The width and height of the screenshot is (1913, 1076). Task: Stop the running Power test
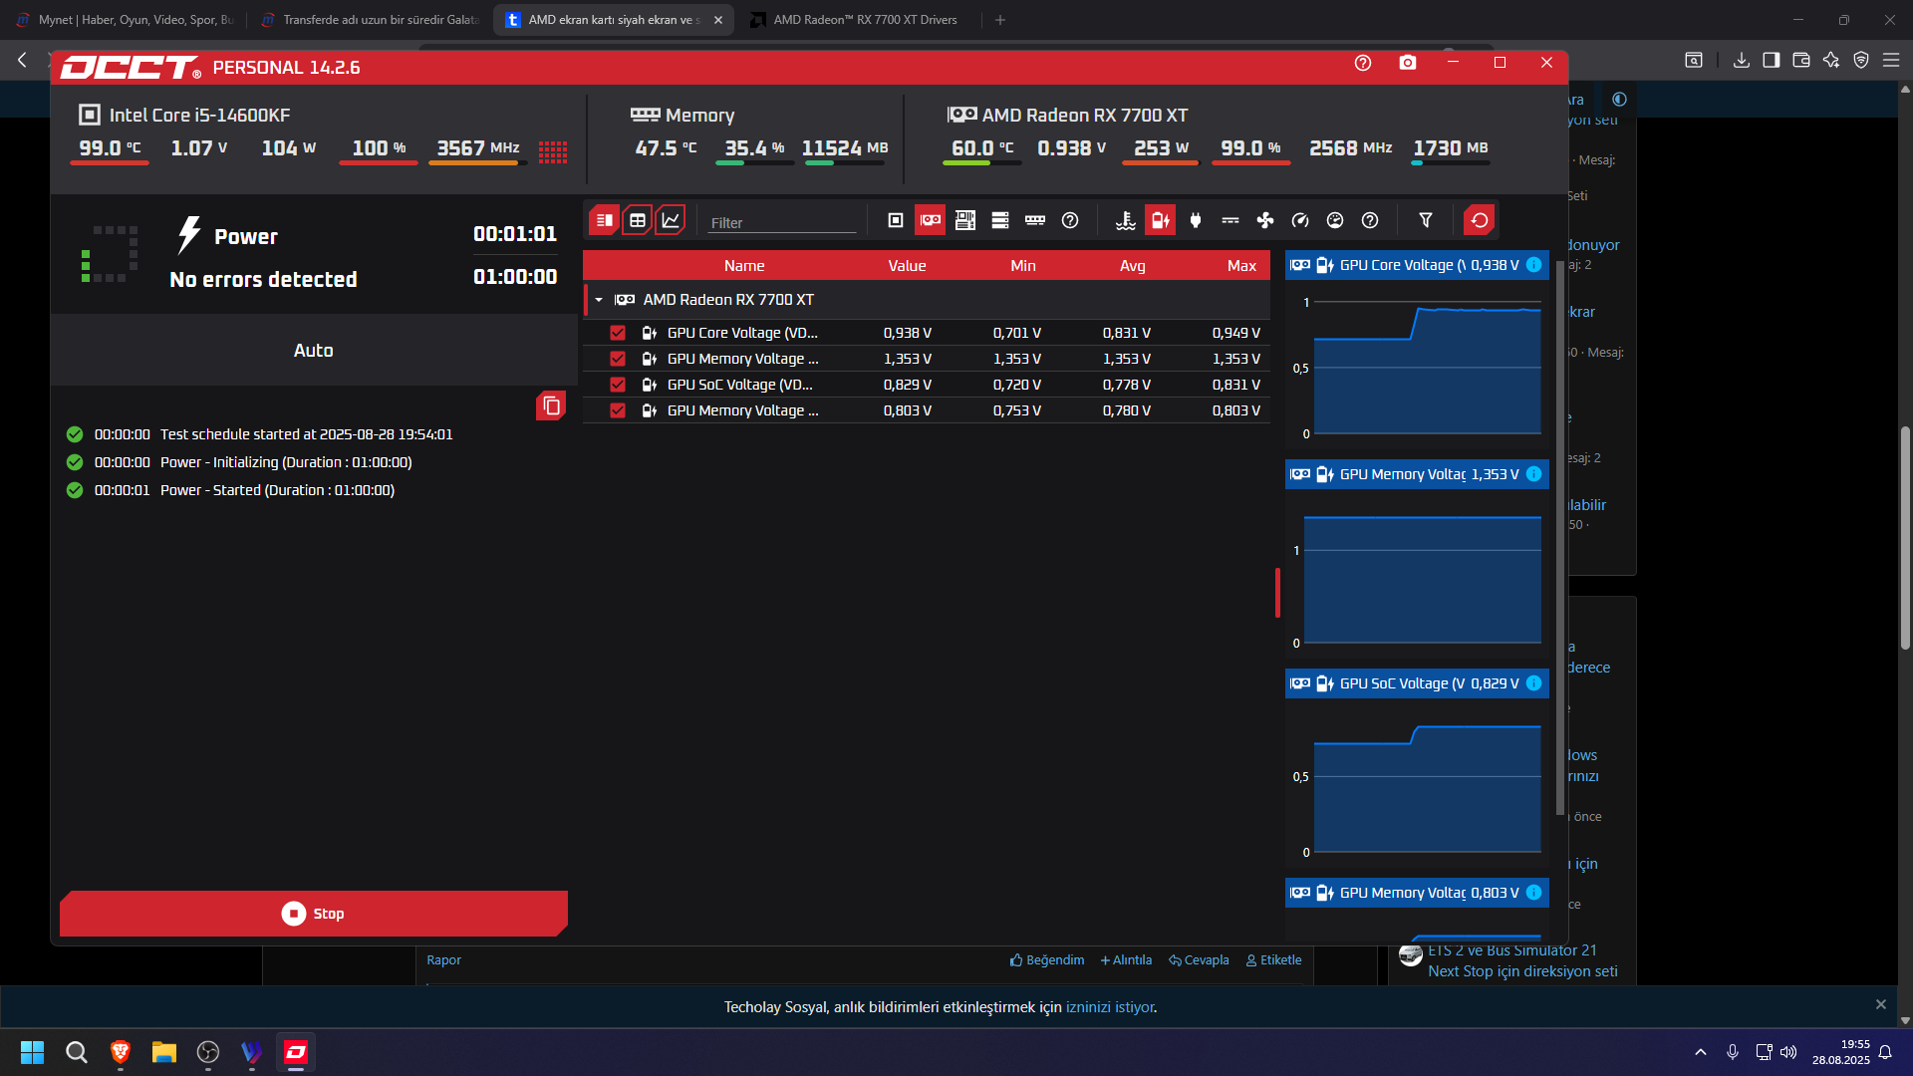pos(314,914)
